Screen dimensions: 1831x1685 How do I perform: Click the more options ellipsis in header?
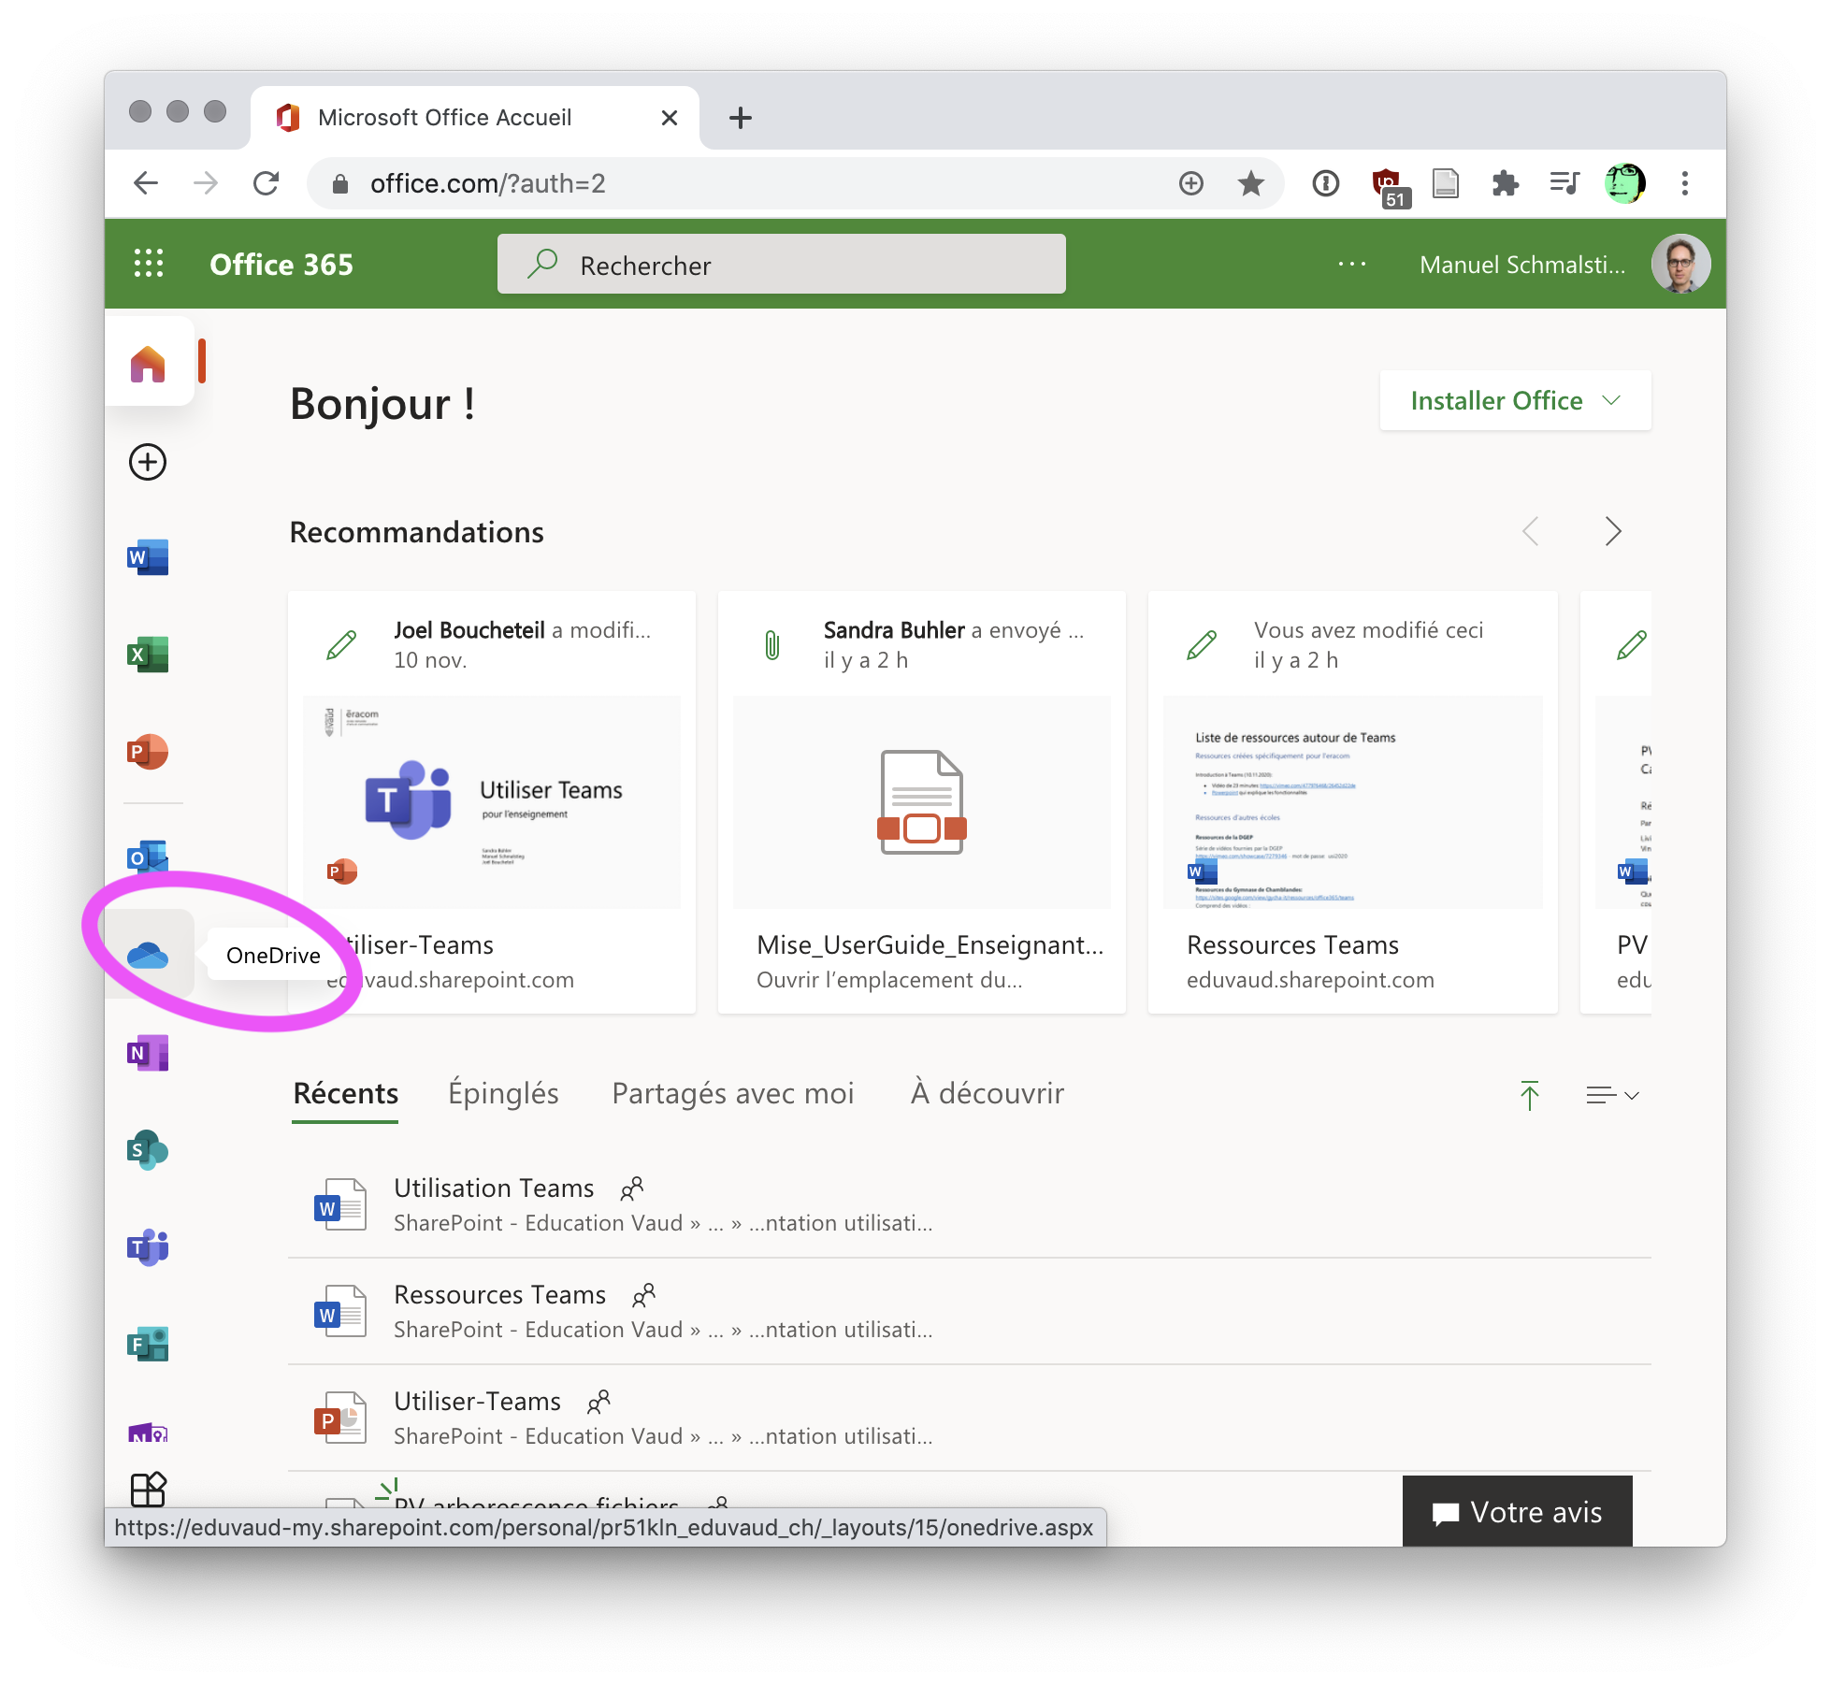(1351, 265)
